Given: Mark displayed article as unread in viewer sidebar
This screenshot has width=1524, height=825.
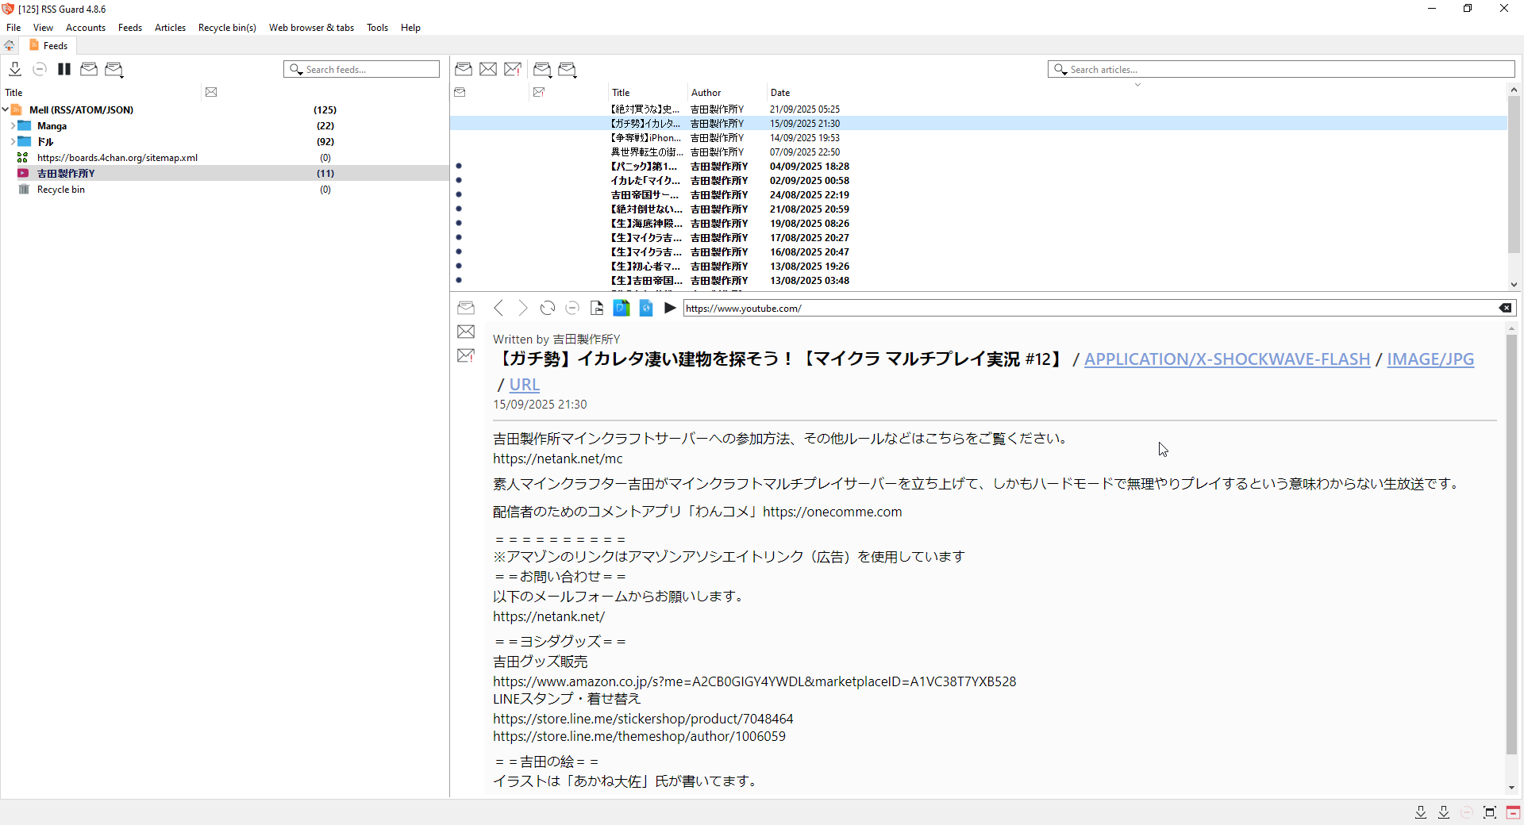Looking at the screenshot, I should (466, 332).
